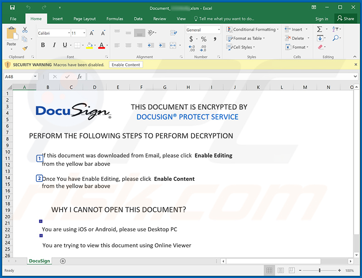
Task: Switch to the Data tab
Action: point(138,19)
